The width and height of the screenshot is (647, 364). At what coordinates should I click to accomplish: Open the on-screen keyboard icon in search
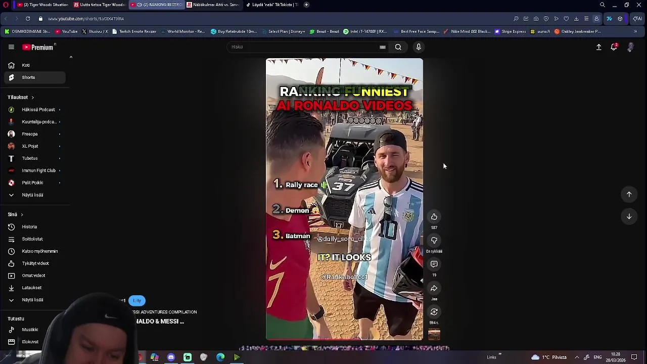click(x=383, y=47)
